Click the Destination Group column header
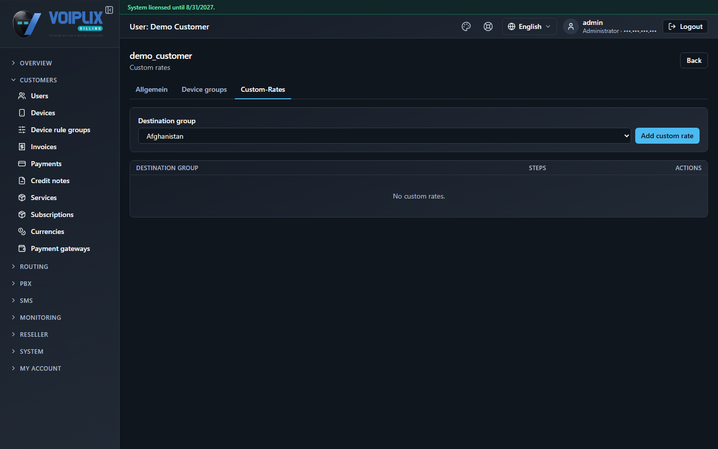This screenshot has height=449, width=718. pos(167,168)
